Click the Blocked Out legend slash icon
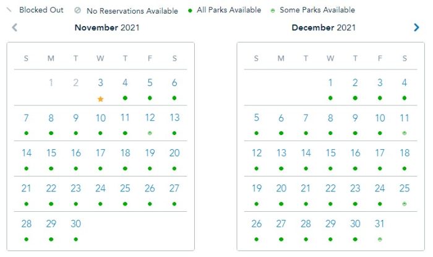The image size is (433, 257). pos(9,10)
